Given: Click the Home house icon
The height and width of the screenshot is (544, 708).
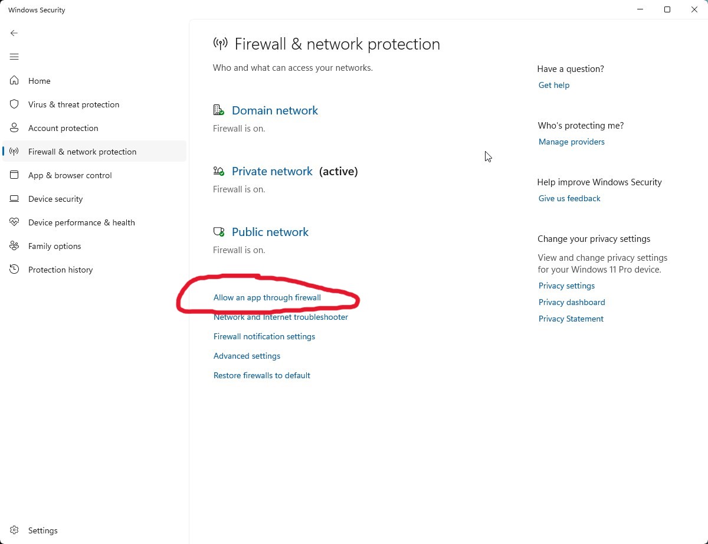Looking at the screenshot, I should pyautogui.click(x=14, y=81).
